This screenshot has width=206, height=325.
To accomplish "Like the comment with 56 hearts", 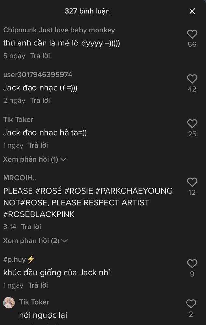I will pos(192,34).
